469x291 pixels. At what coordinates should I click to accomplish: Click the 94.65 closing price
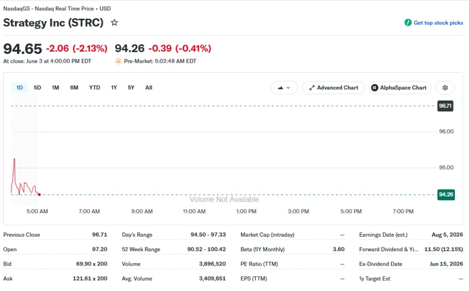pos(23,49)
